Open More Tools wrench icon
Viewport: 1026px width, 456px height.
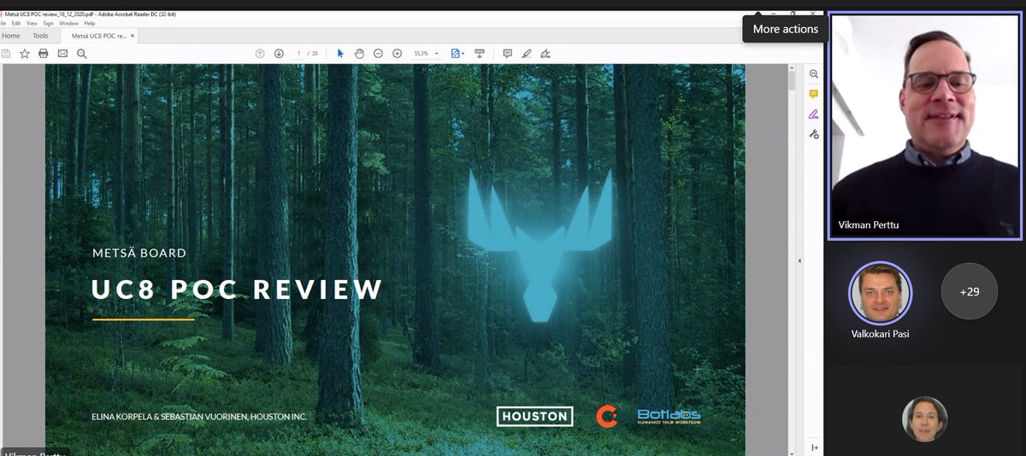(x=813, y=133)
